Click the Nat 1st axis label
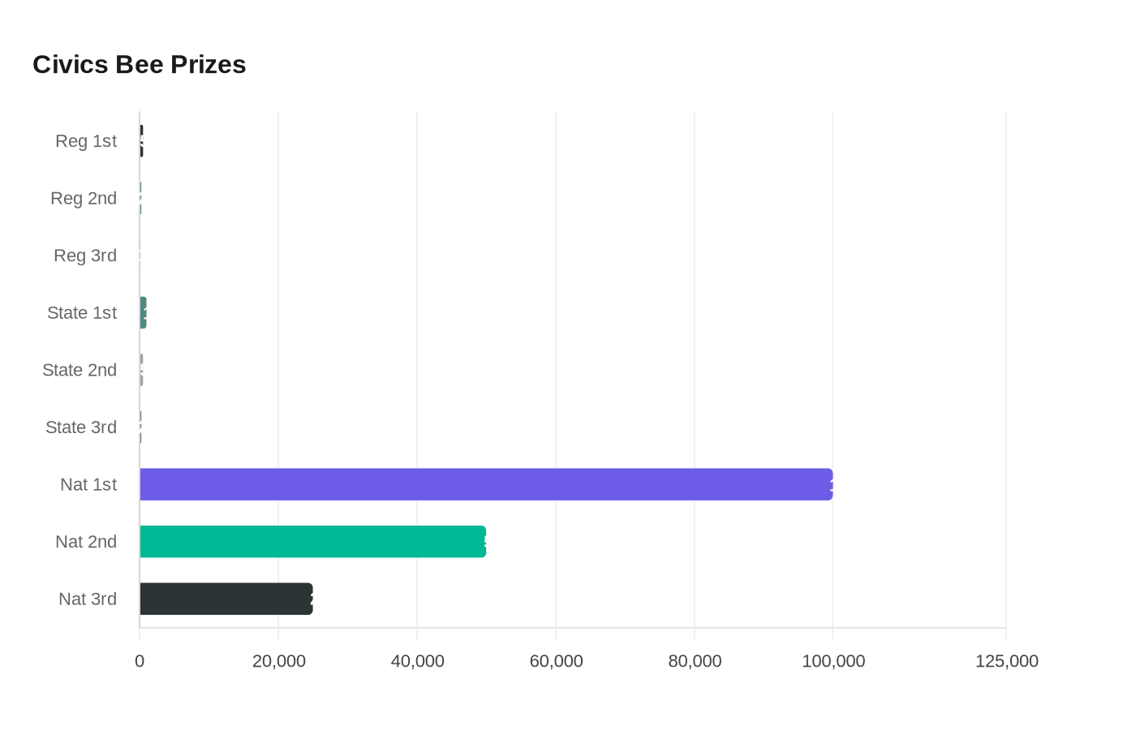The width and height of the screenshot is (1136, 730). pos(88,484)
